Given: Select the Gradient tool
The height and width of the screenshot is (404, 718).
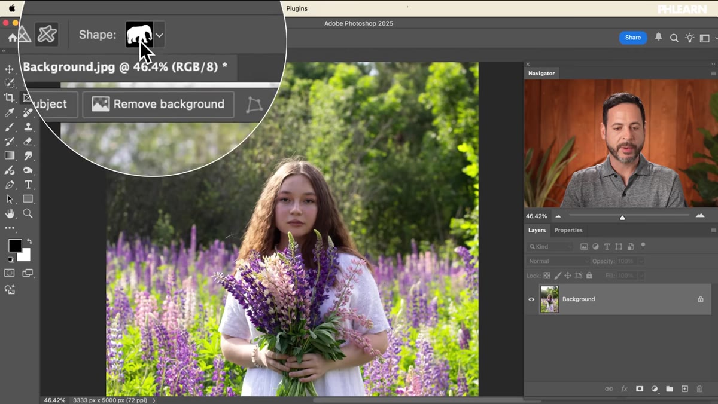Looking at the screenshot, I should (x=10, y=155).
